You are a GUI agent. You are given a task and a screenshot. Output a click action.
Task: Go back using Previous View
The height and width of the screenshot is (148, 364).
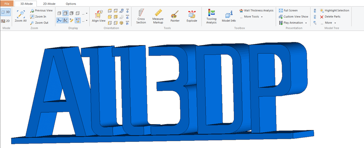pos(41,11)
